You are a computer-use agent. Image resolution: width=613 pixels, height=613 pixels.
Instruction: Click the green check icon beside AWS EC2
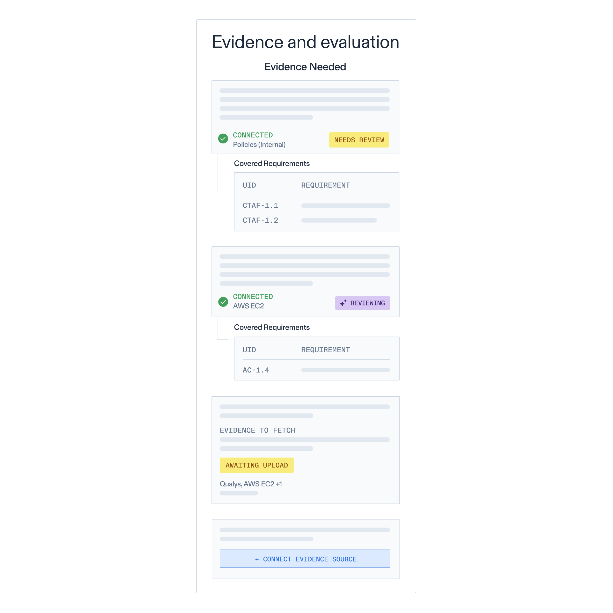pos(223,302)
